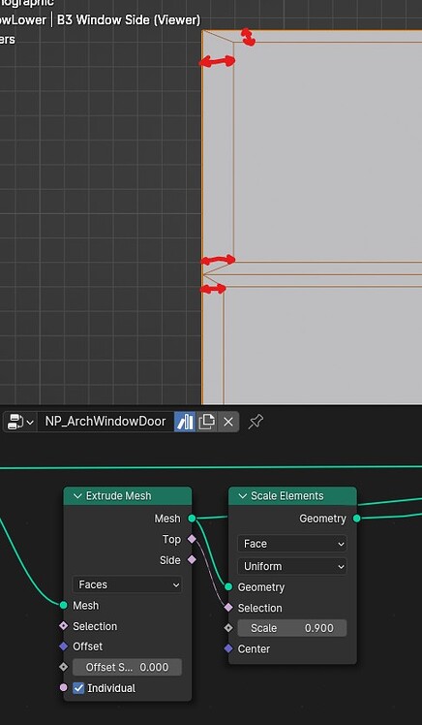Click the Geometry output socket of Scale Elements
This screenshot has width=422, height=725.
click(x=357, y=519)
